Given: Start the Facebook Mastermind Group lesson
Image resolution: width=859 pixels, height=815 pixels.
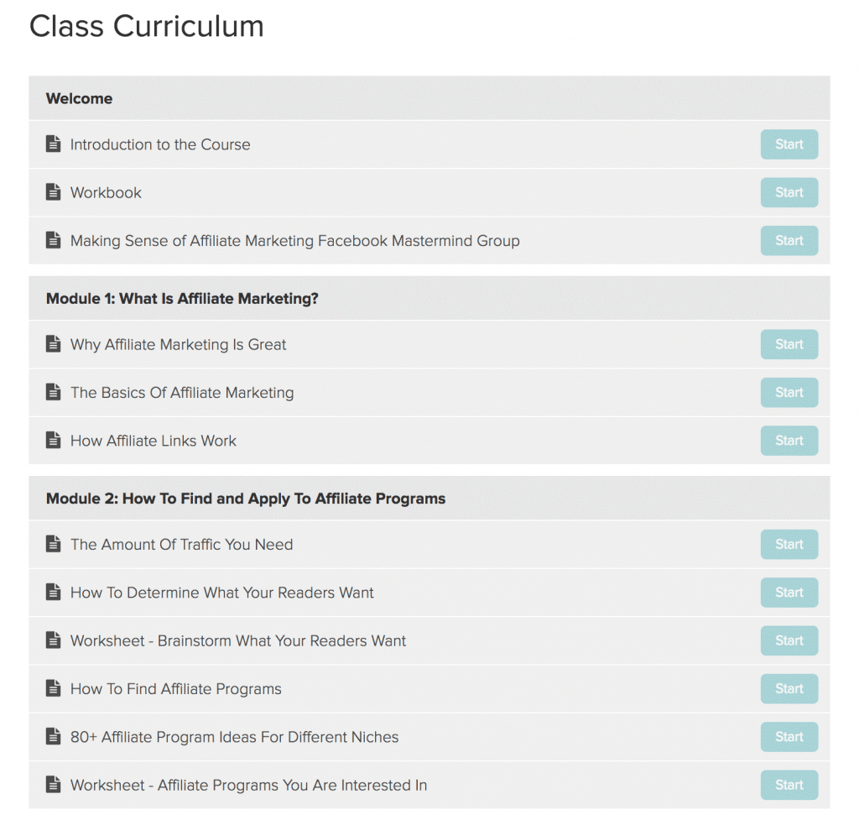Looking at the screenshot, I should 789,241.
